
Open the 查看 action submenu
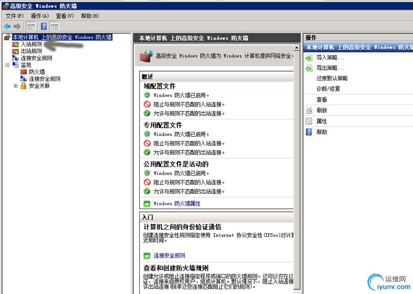pyautogui.click(x=321, y=99)
